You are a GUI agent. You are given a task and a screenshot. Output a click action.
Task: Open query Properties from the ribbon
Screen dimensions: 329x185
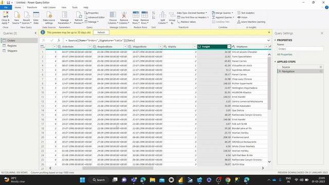tap(92, 13)
